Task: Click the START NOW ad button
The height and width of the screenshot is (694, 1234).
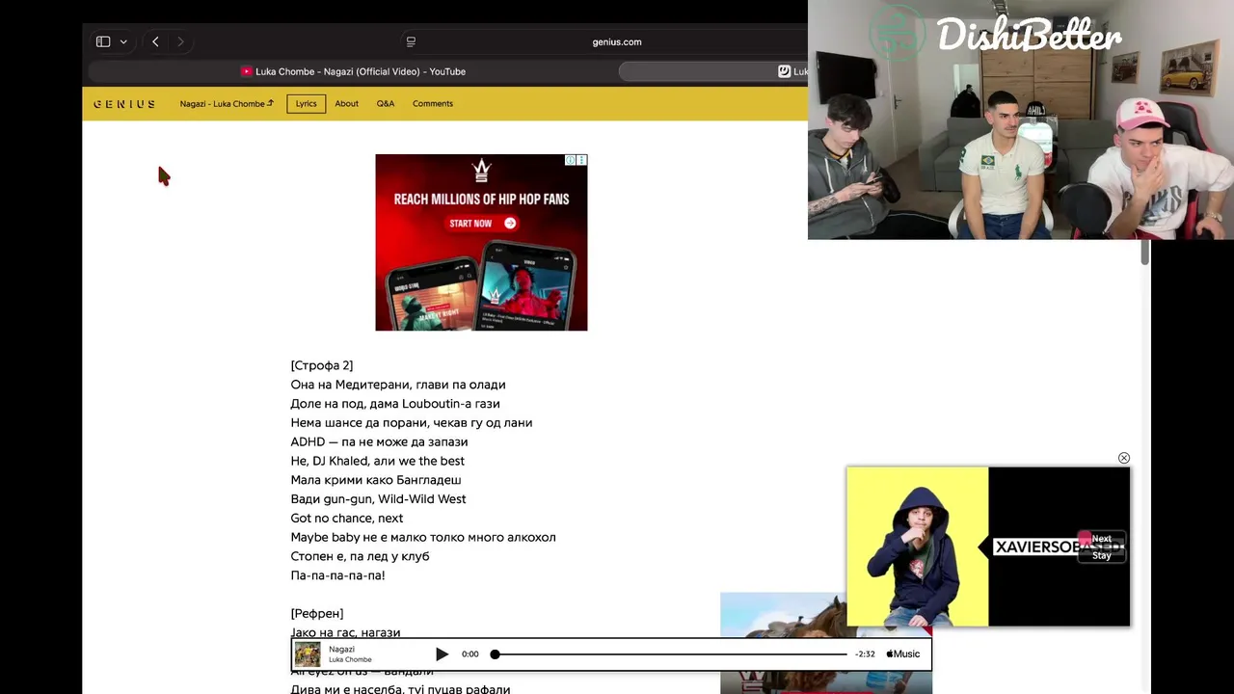Action: [482, 224]
